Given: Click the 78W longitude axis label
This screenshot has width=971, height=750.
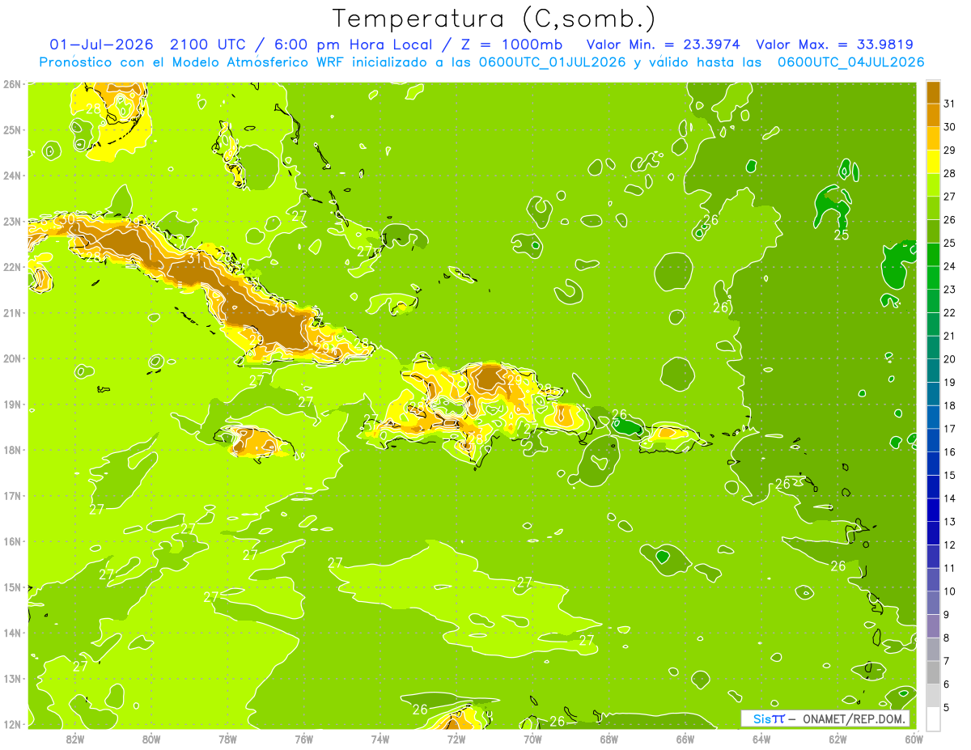Looking at the screenshot, I should click(227, 739).
